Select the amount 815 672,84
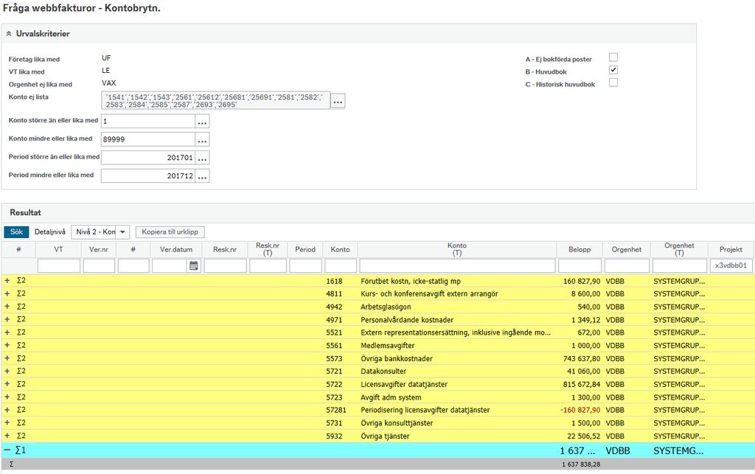 582,384
